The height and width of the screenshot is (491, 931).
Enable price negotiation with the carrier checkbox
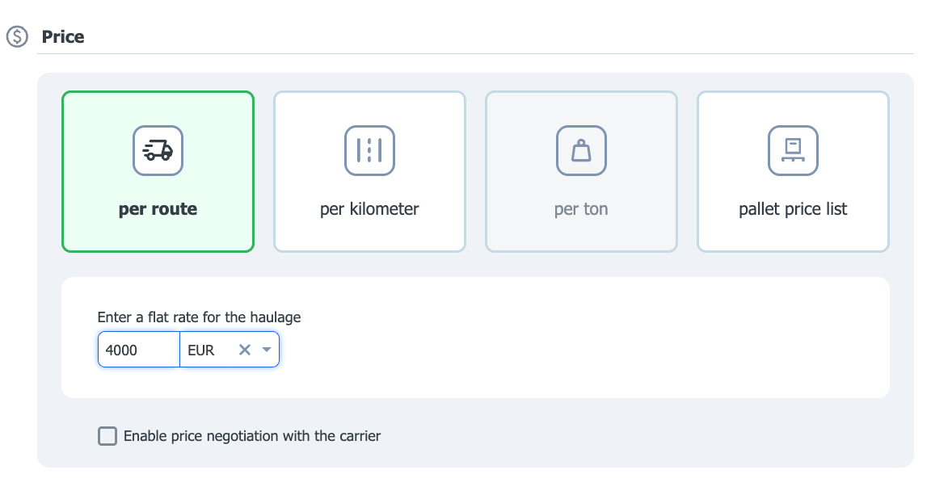click(x=107, y=436)
